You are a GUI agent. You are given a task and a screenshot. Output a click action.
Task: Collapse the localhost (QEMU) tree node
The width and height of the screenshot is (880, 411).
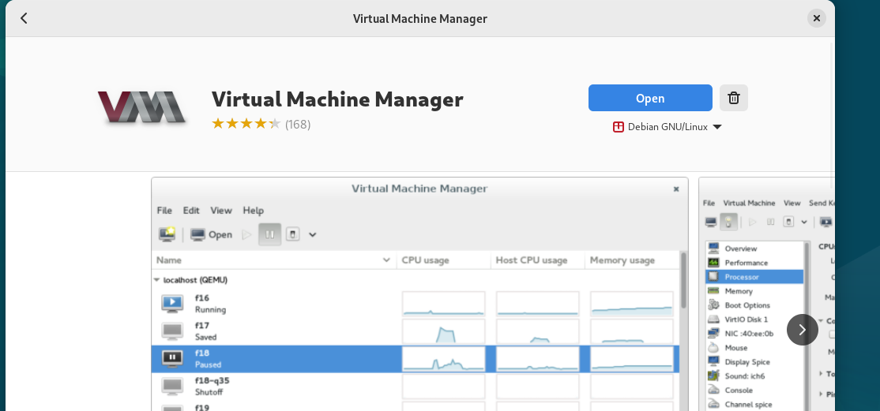(157, 280)
